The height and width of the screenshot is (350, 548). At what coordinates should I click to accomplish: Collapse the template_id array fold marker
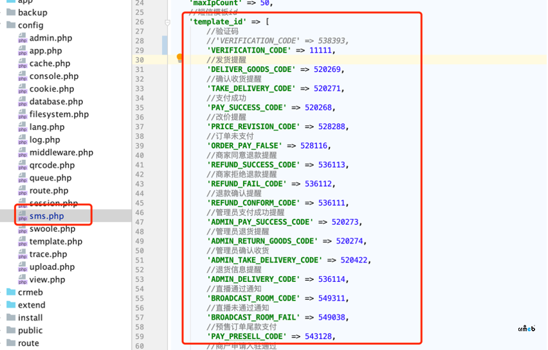pos(168,22)
